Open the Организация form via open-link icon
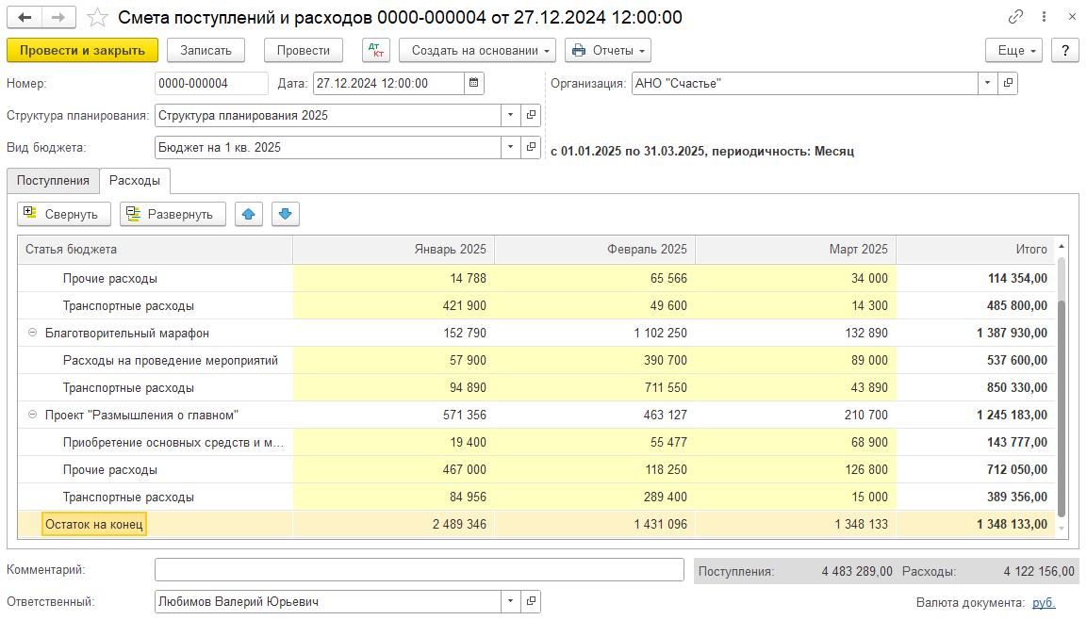 (x=1008, y=84)
